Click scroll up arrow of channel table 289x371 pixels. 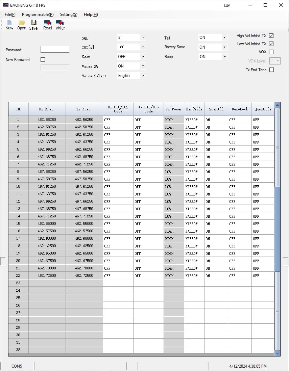(x=277, y=105)
